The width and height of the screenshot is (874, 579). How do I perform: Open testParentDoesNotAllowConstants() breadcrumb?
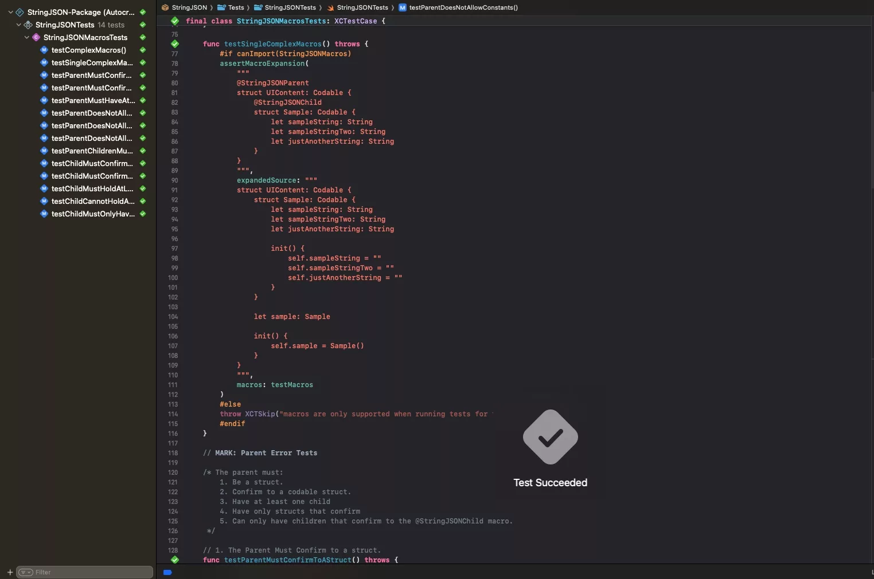458,7
